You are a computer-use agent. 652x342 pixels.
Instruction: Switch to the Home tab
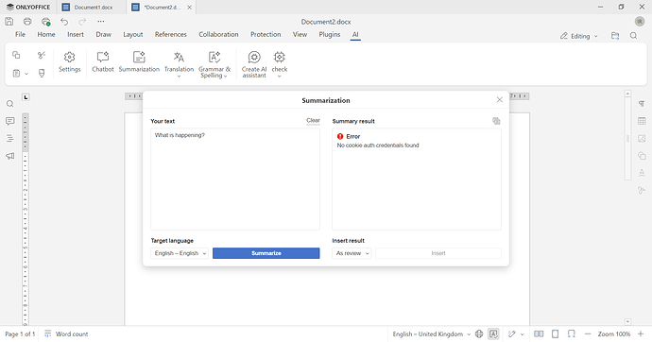coord(46,35)
